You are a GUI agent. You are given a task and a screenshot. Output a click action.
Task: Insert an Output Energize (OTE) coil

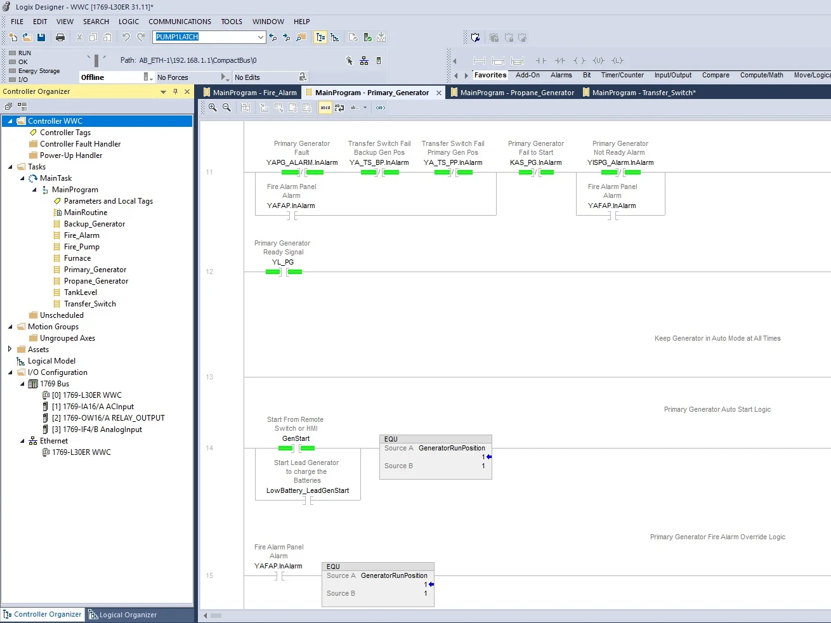pos(579,61)
